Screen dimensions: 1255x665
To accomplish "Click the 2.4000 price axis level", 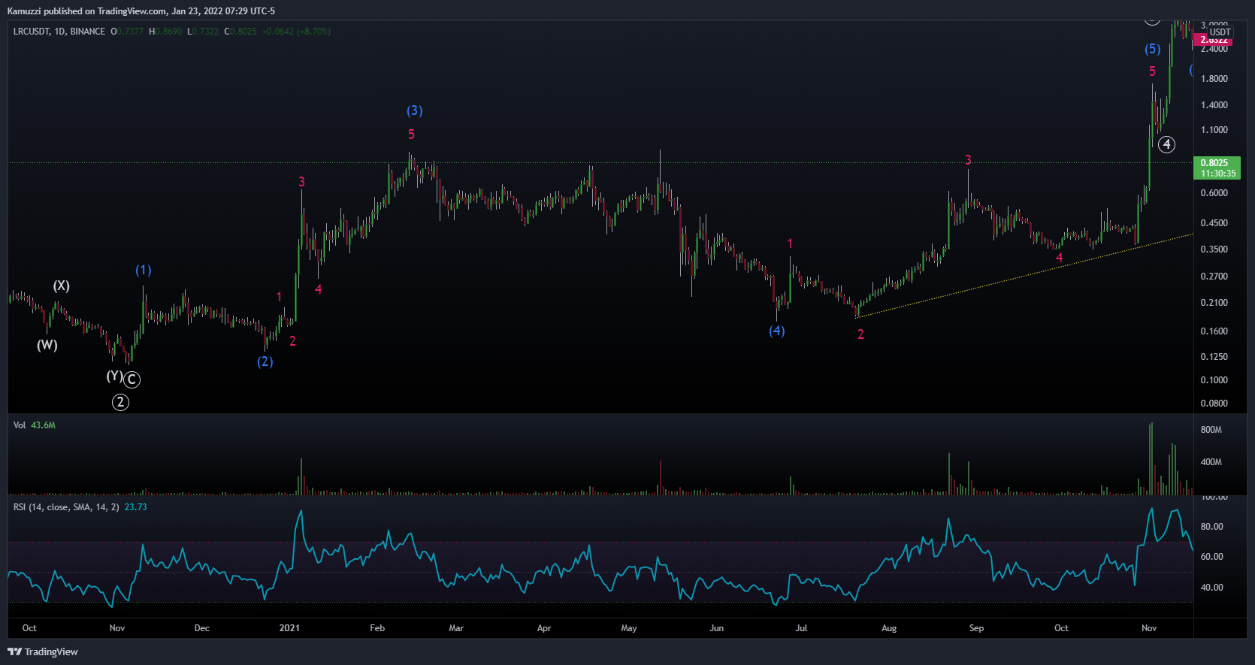I will coord(1214,49).
